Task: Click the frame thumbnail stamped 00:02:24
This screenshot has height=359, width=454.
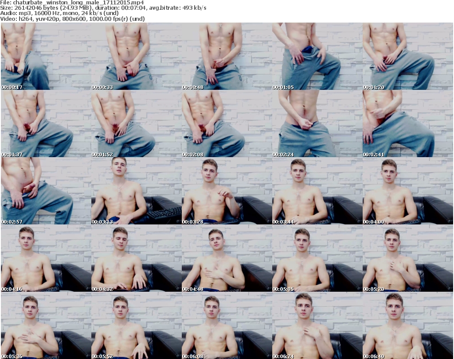Action: (317, 124)
